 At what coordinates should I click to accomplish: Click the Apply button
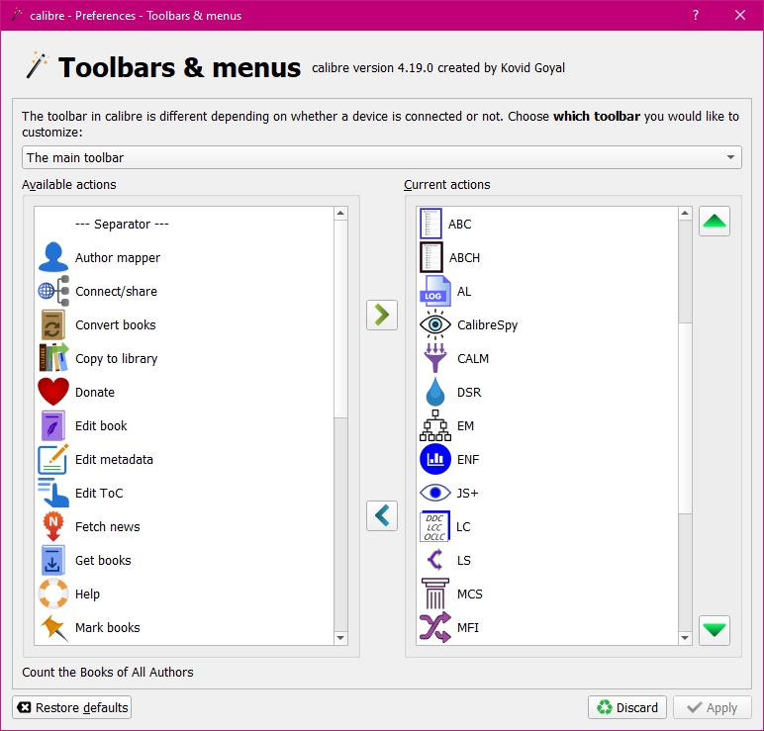712,707
